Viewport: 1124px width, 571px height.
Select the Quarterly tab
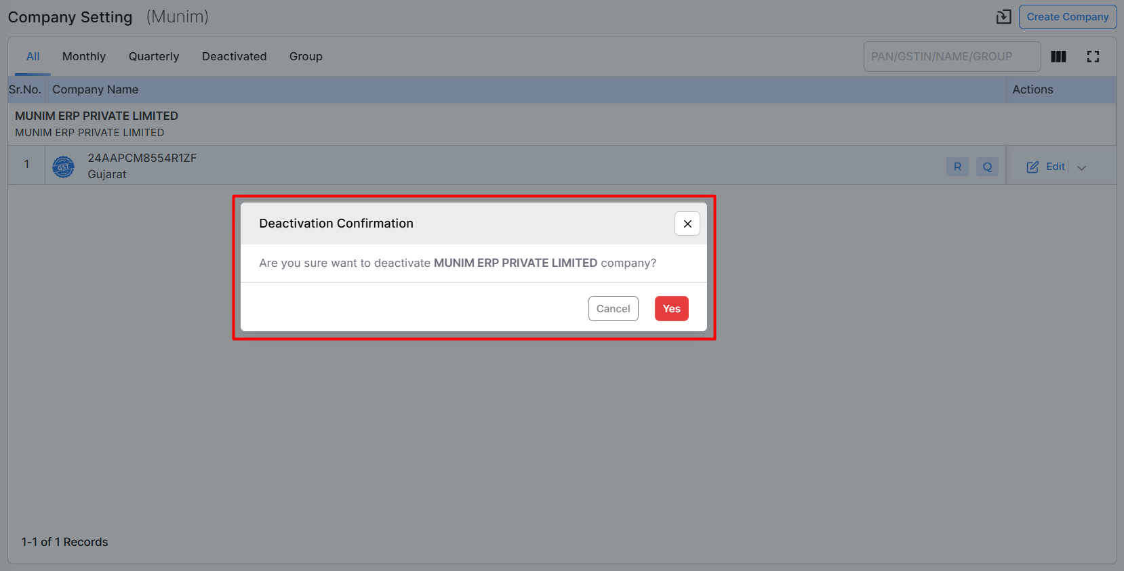pos(154,57)
